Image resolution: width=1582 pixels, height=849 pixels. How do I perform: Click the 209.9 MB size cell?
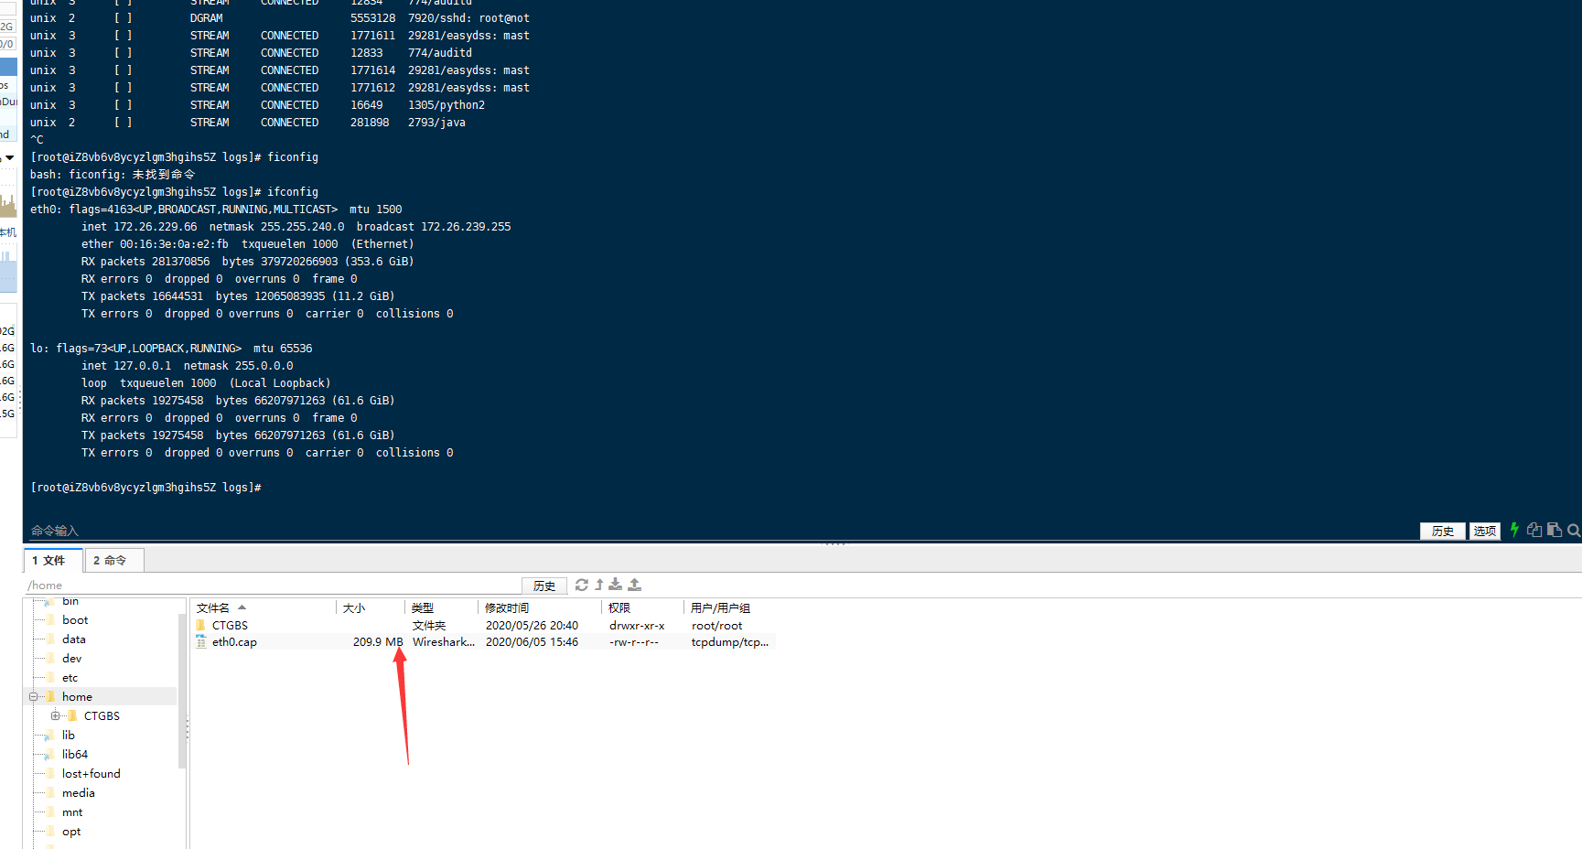378,642
